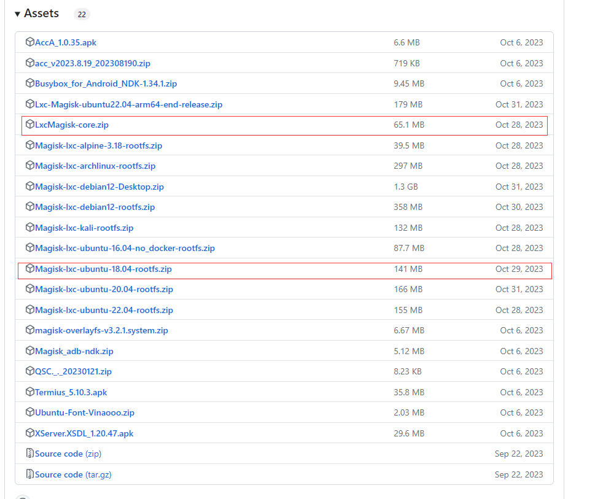Click file-zip icon beside Source code (tar.gz)

point(29,474)
